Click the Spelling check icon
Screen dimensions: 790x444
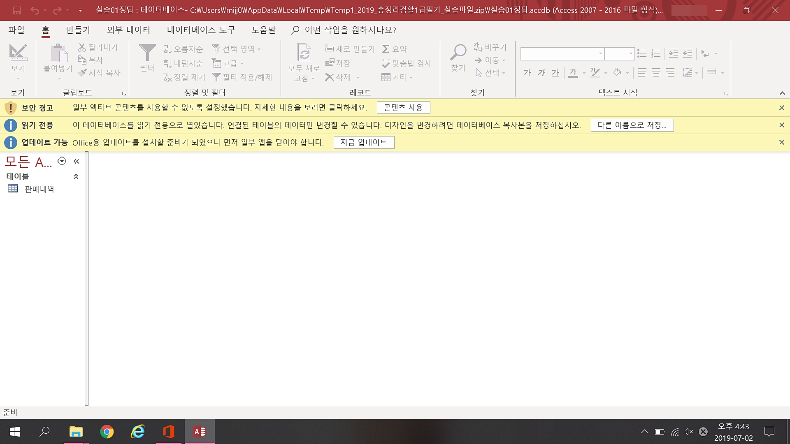click(x=386, y=63)
